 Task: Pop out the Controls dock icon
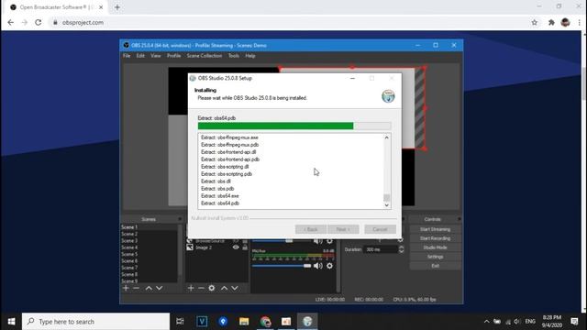pos(460,219)
